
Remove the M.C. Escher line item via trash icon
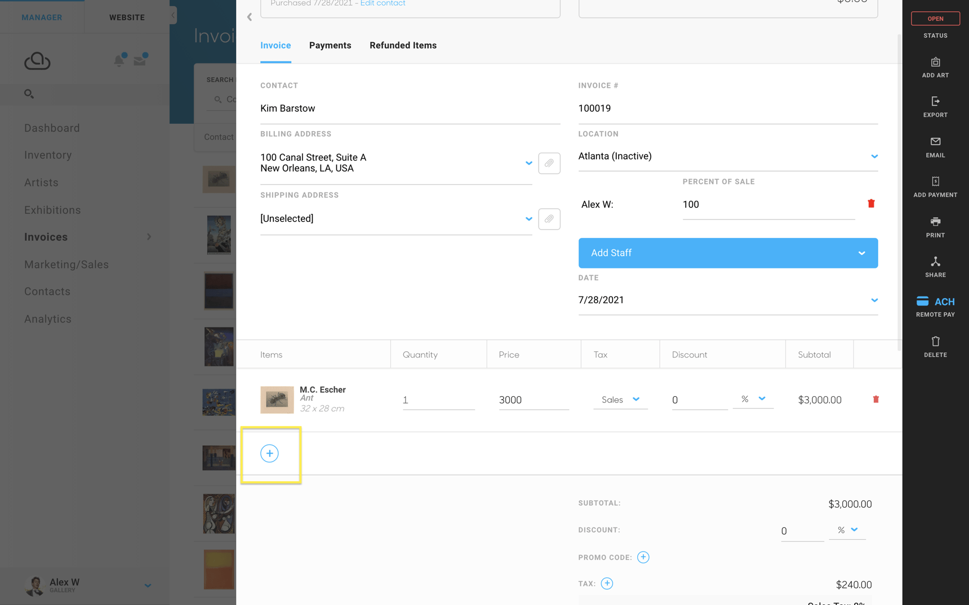click(x=876, y=399)
